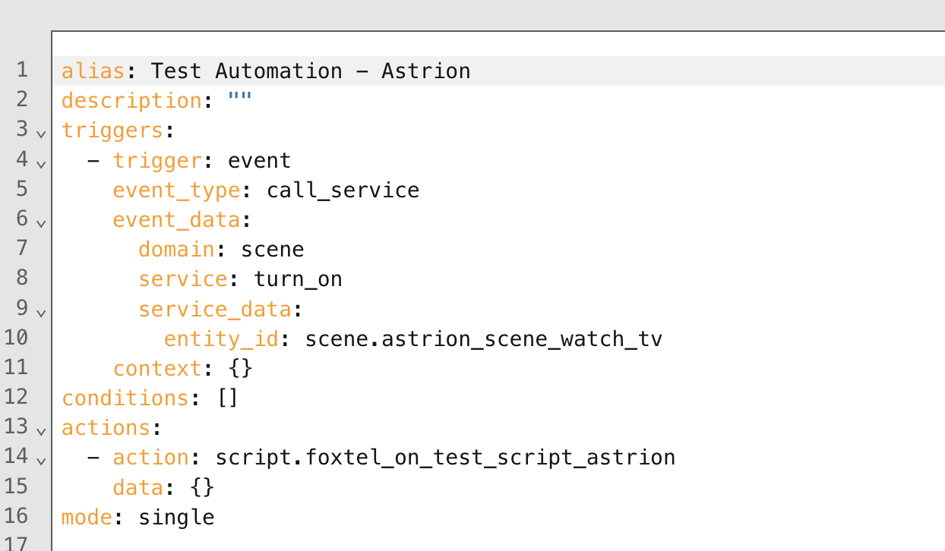Click the data empty braces on line 15
This screenshot has height=551, width=945.
tap(202, 487)
